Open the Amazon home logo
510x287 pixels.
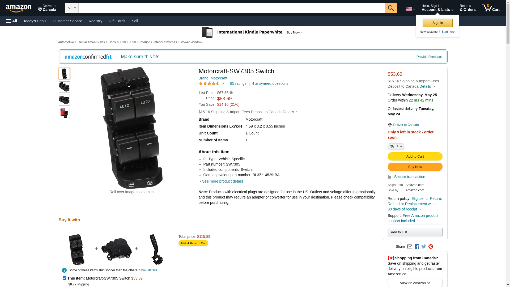(19, 8)
